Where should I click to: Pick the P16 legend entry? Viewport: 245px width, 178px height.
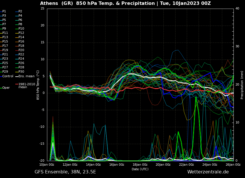pos(20,42)
